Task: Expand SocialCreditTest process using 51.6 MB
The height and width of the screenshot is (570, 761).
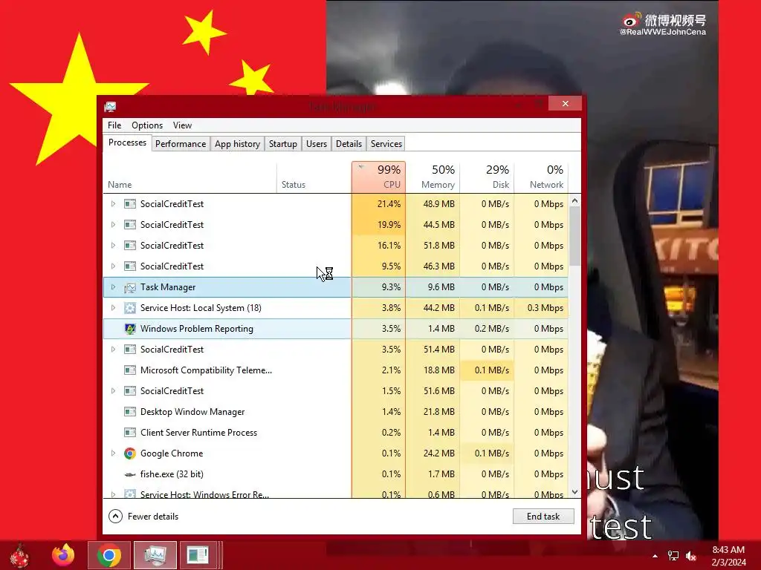Action: (113, 391)
